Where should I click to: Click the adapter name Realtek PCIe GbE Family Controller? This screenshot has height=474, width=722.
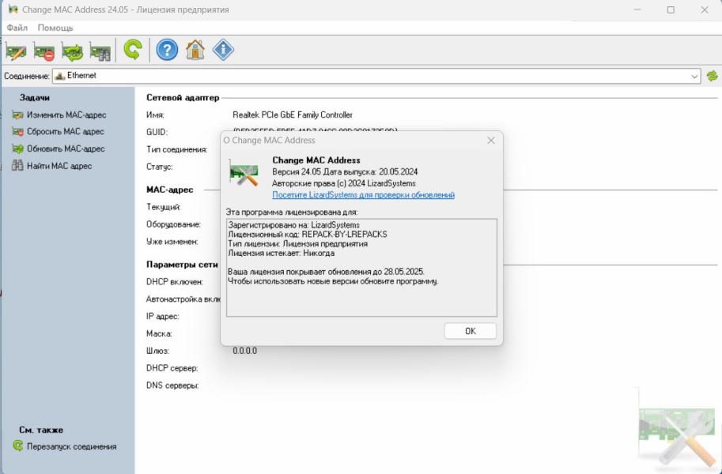coord(293,115)
